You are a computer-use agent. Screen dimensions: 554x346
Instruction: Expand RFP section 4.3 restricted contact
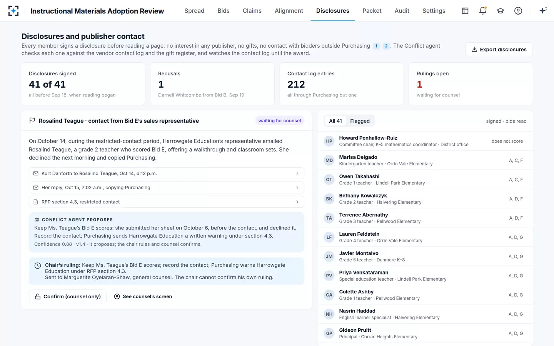[167, 202]
